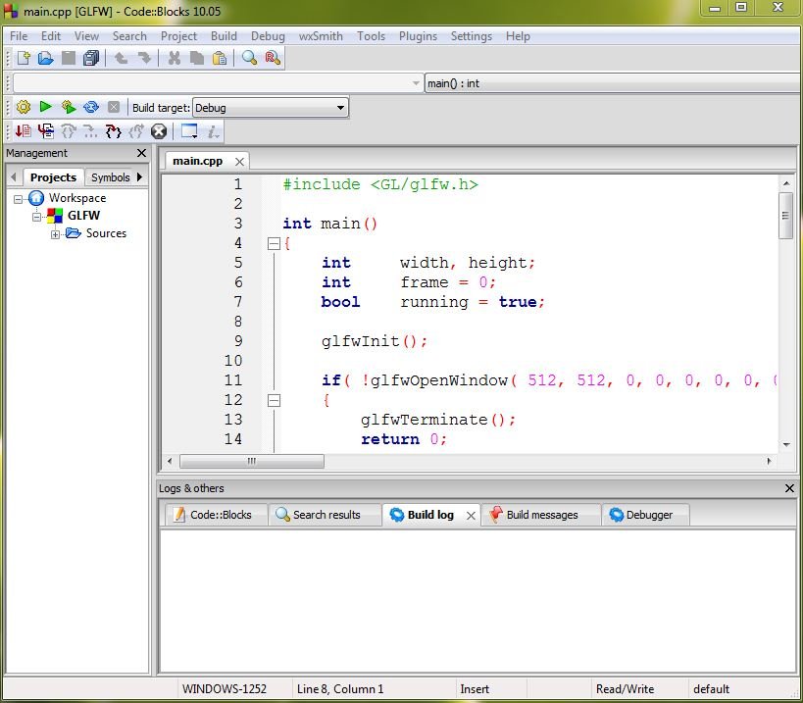Open the Plugins menu

418,36
